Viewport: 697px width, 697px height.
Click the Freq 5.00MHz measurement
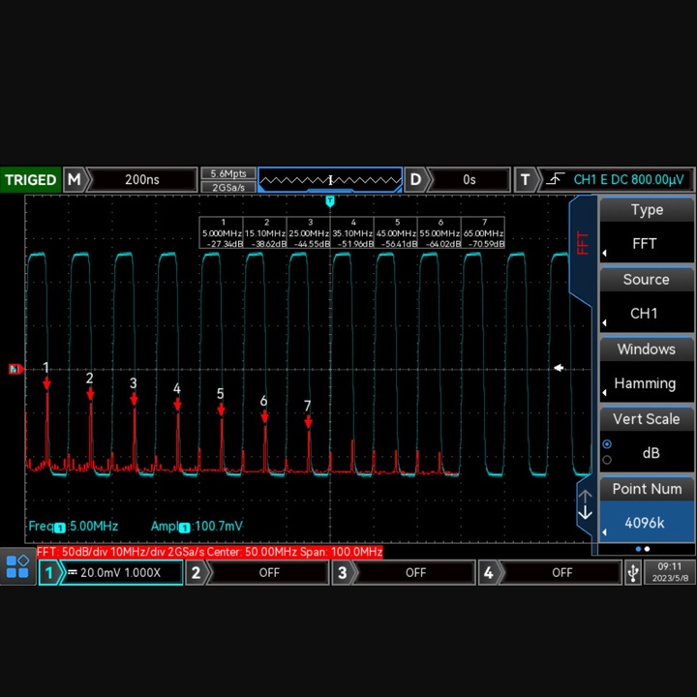point(74,527)
